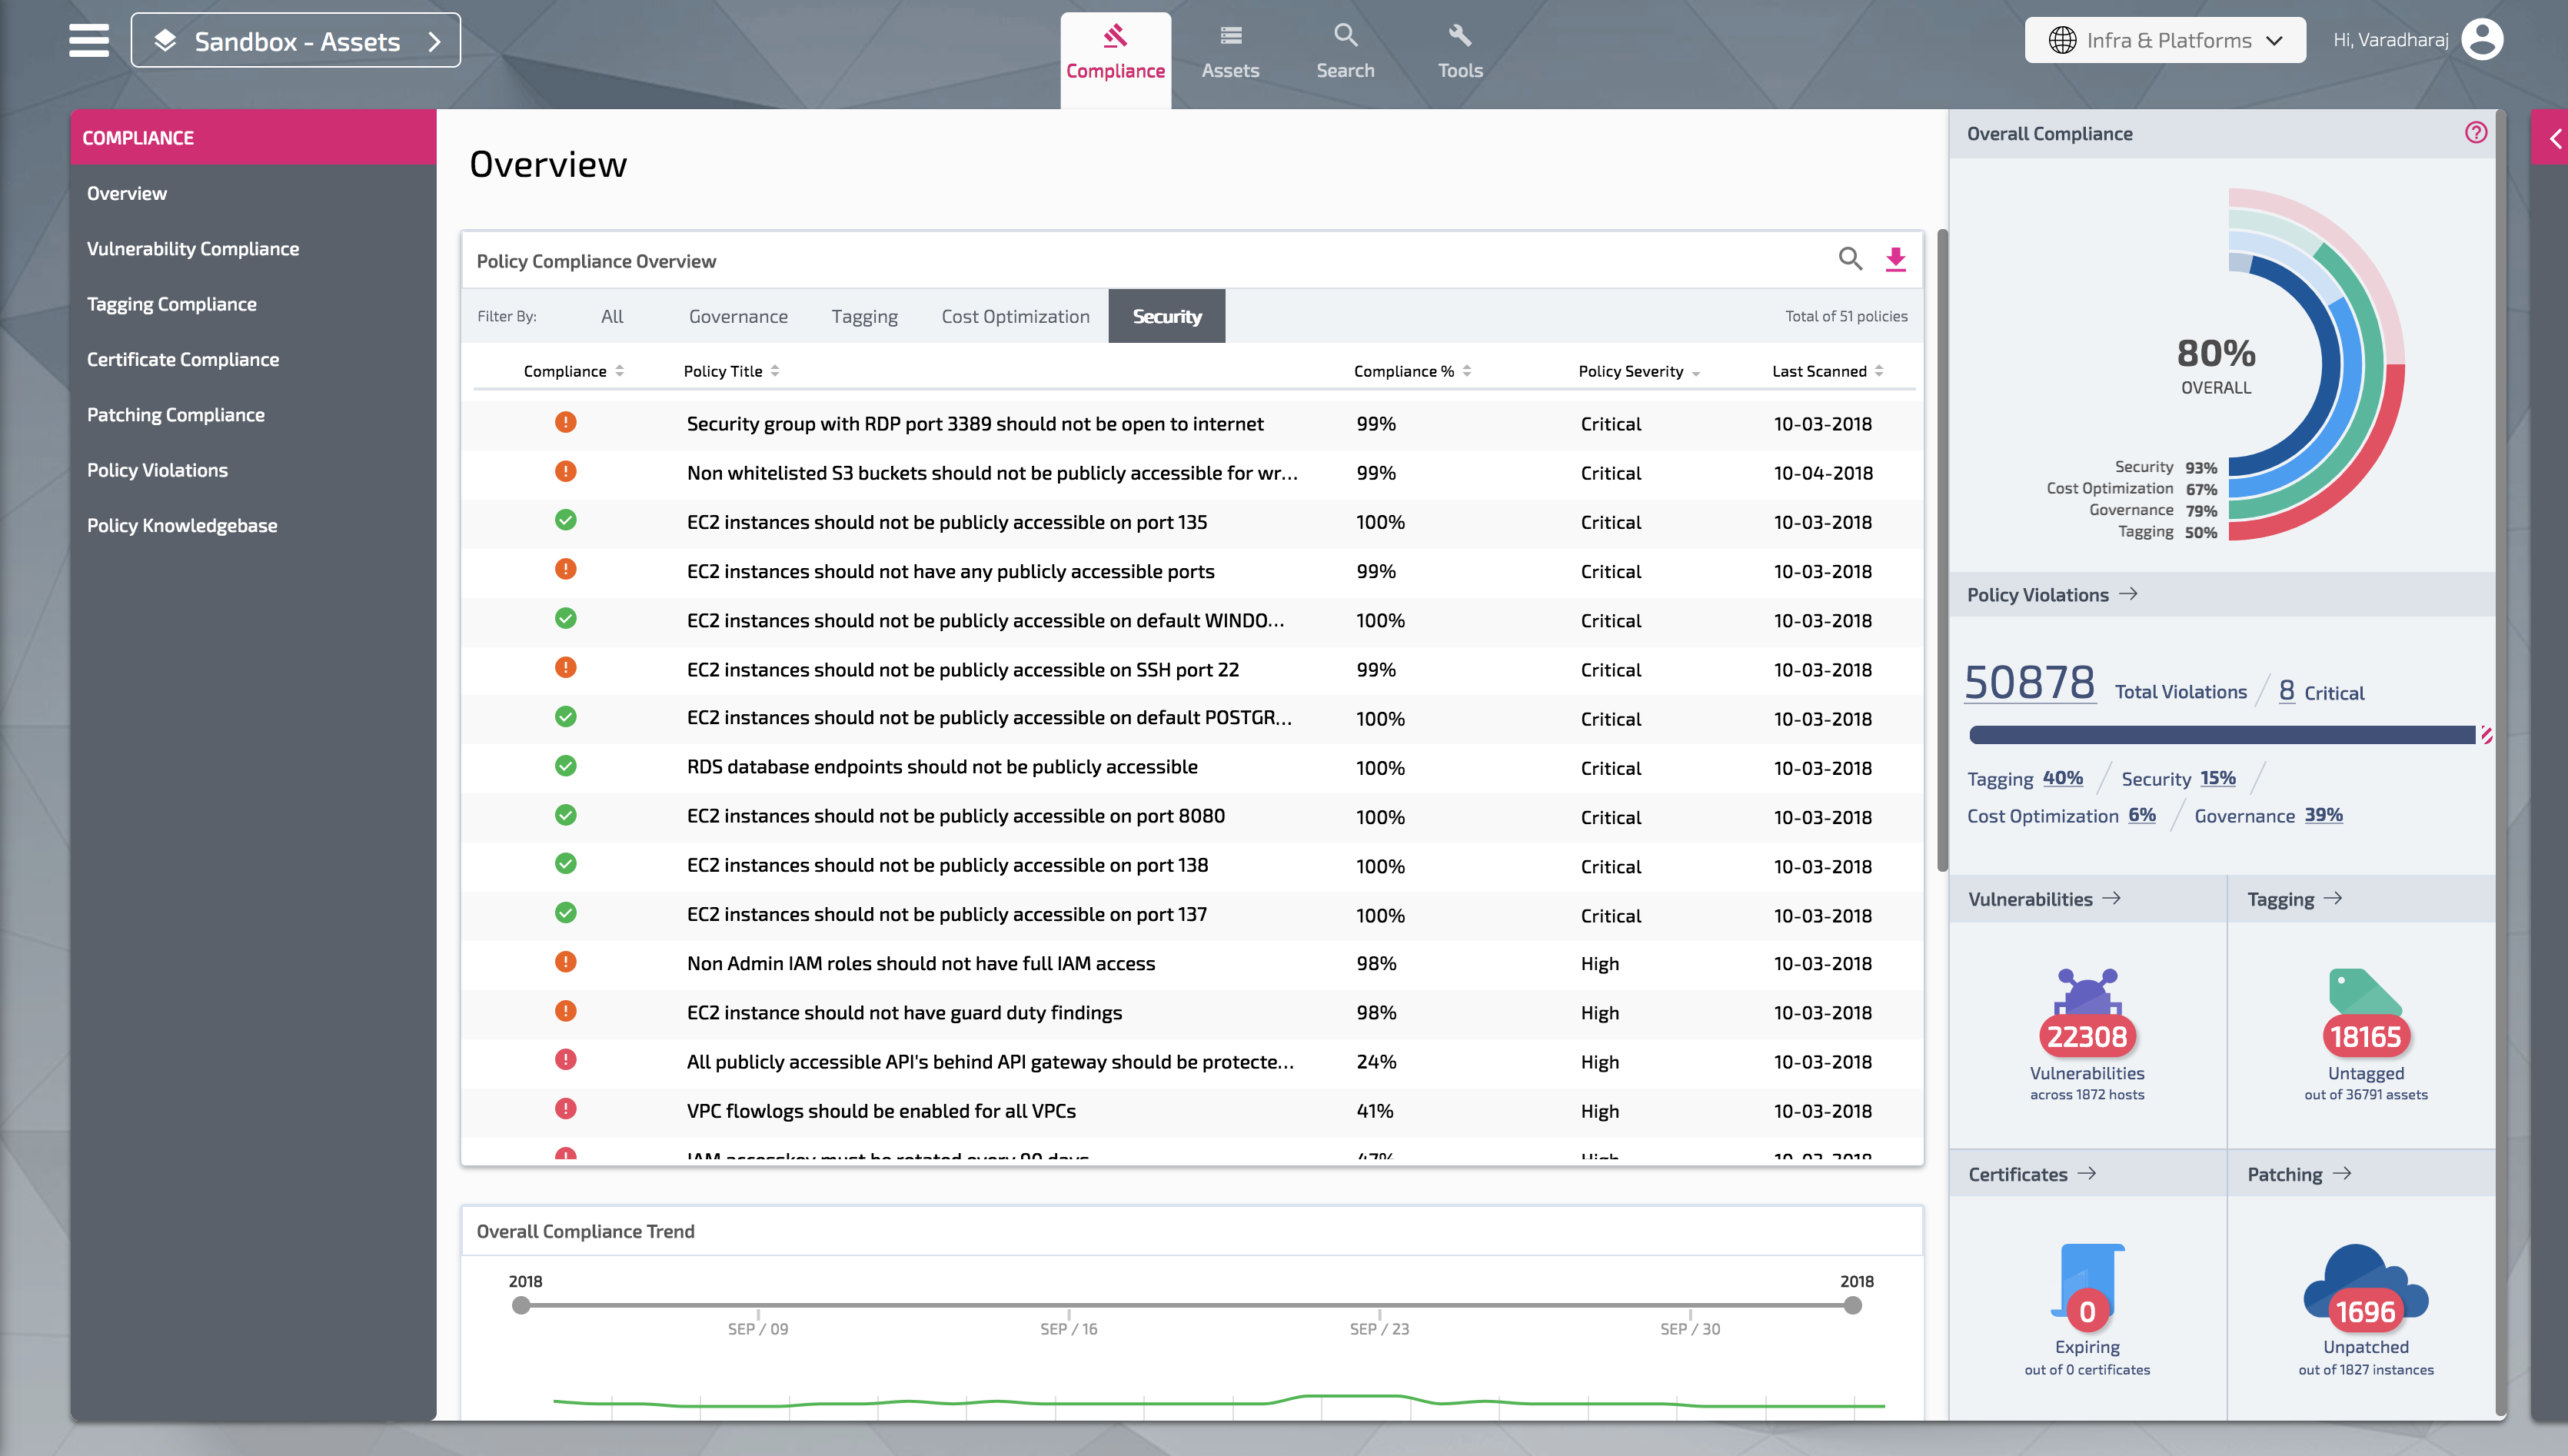Viewport: 2568px width, 1456px height.
Task: Open the Overall Compliance help icon
Action: click(2475, 133)
